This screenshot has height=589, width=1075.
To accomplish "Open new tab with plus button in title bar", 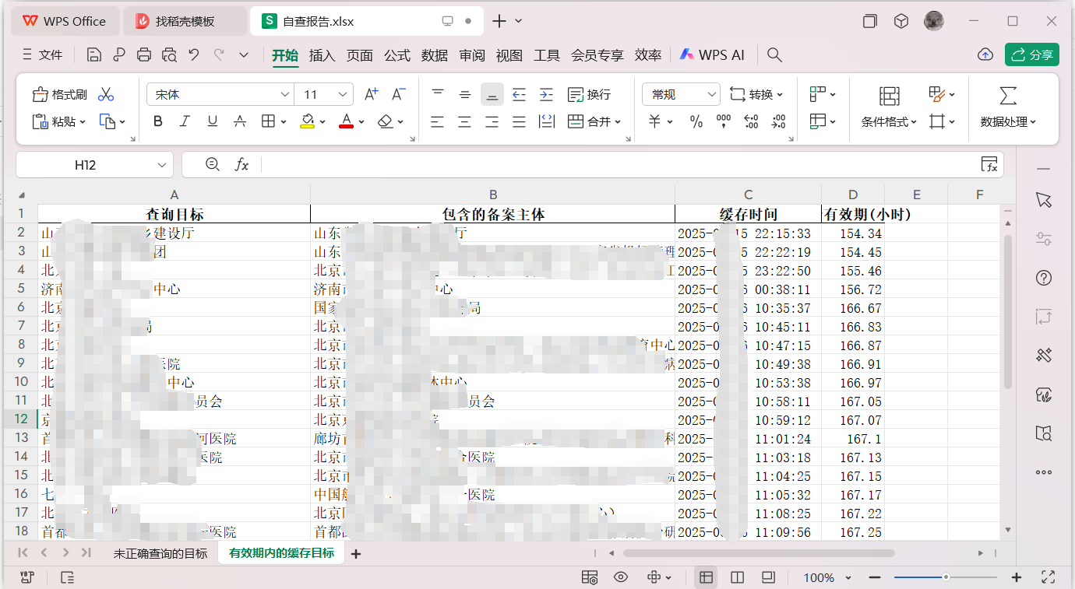I will [499, 21].
